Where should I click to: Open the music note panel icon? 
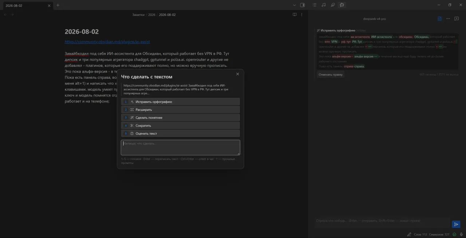point(324,5)
